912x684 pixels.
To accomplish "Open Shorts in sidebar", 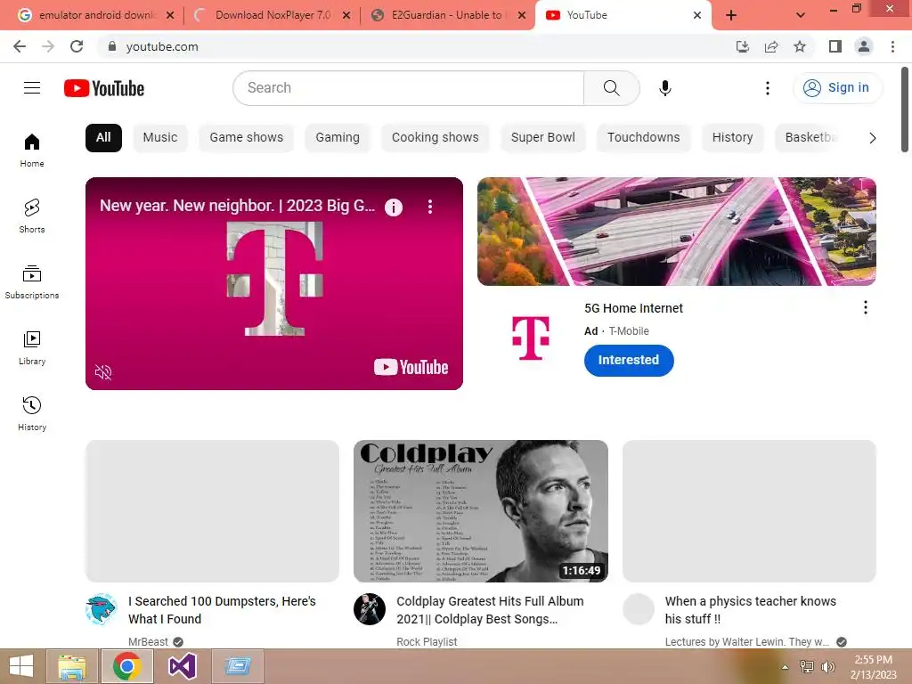I will click(32, 216).
